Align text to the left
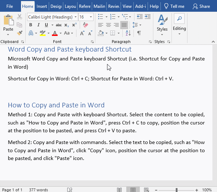Screen dimensions: 217x192 (101, 25)
